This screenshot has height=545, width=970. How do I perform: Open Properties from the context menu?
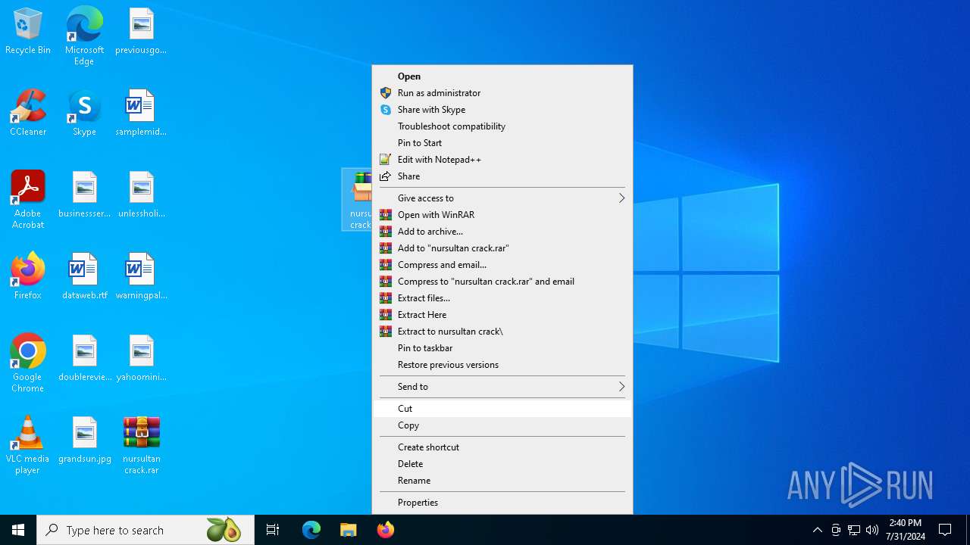[502, 503]
